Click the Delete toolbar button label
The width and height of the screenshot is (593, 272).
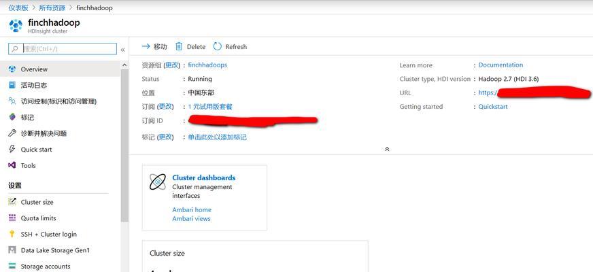pos(196,46)
